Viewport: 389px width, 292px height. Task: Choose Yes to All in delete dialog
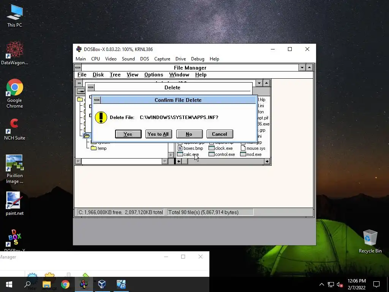[x=158, y=134]
